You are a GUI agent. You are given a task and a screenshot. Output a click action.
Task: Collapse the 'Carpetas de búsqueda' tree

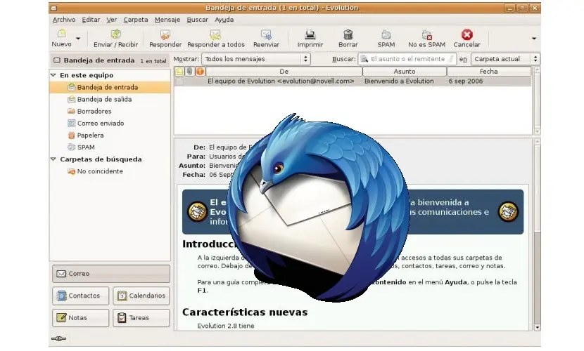pos(53,159)
